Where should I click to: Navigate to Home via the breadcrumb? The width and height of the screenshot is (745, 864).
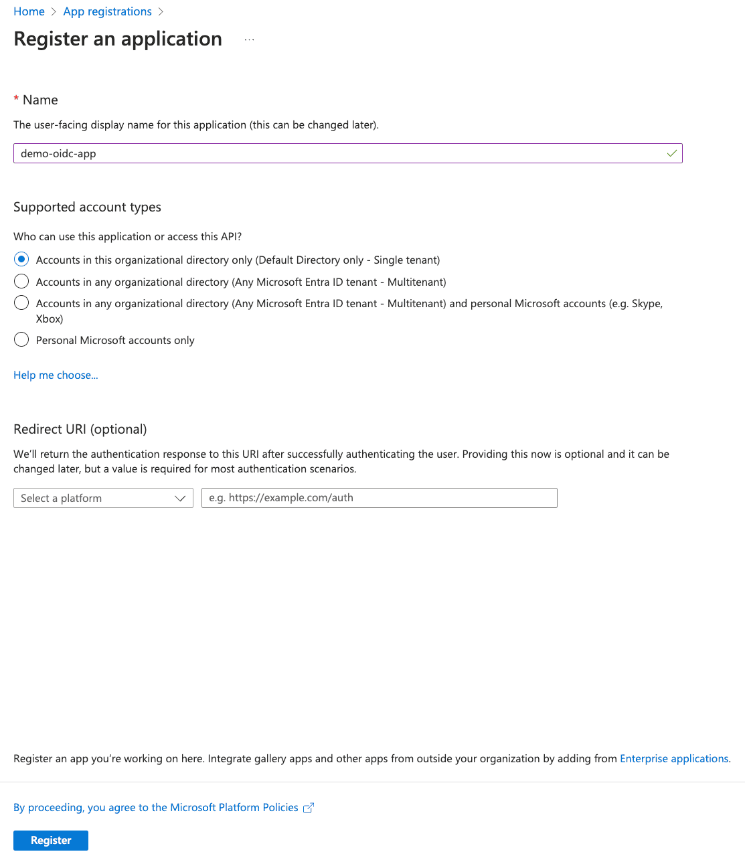(x=29, y=11)
